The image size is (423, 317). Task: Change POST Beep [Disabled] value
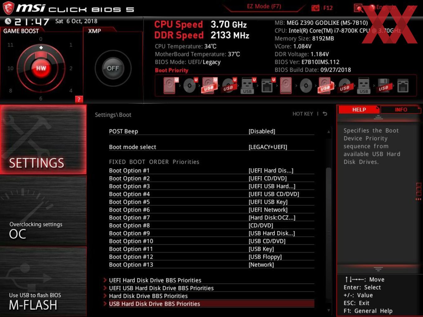pyautogui.click(x=262, y=131)
